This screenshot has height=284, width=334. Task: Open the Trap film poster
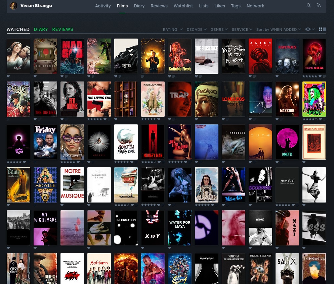coord(179,99)
